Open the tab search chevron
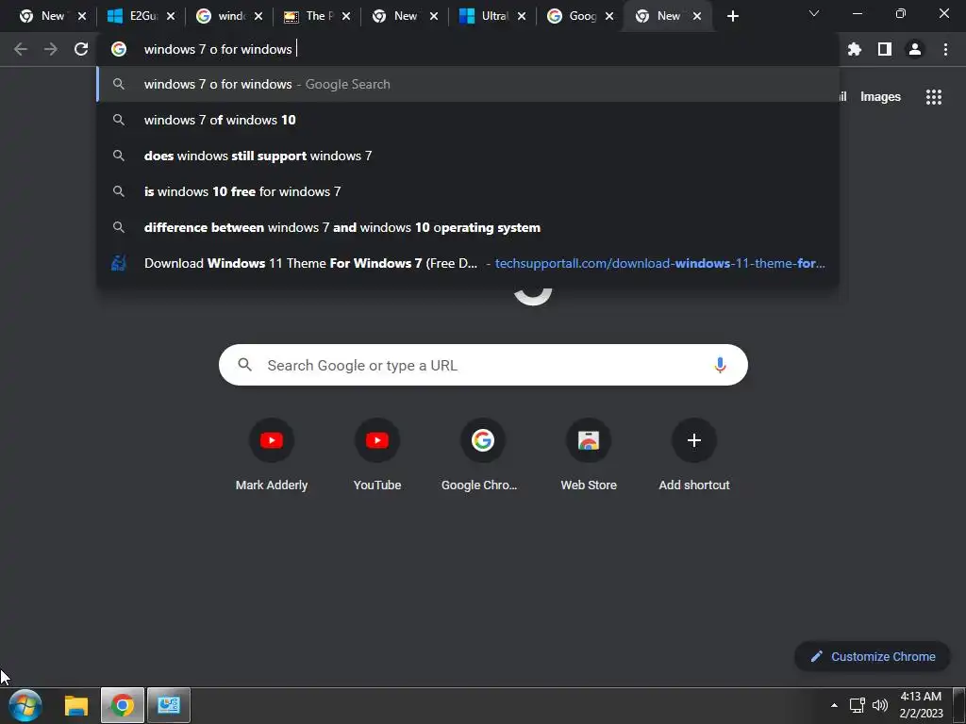 pyautogui.click(x=814, y=13)
